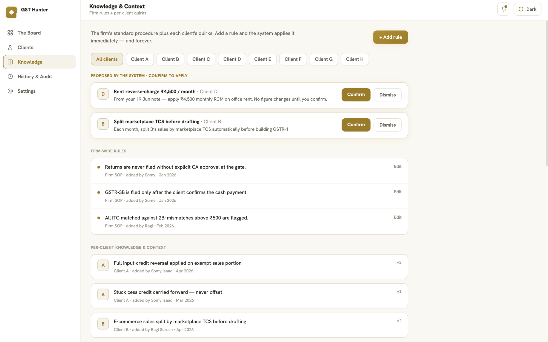Confirm the Rent reverse-charge proposal
Image resolution: width=548 pixels, height=342 pixels.
(356, 95)
